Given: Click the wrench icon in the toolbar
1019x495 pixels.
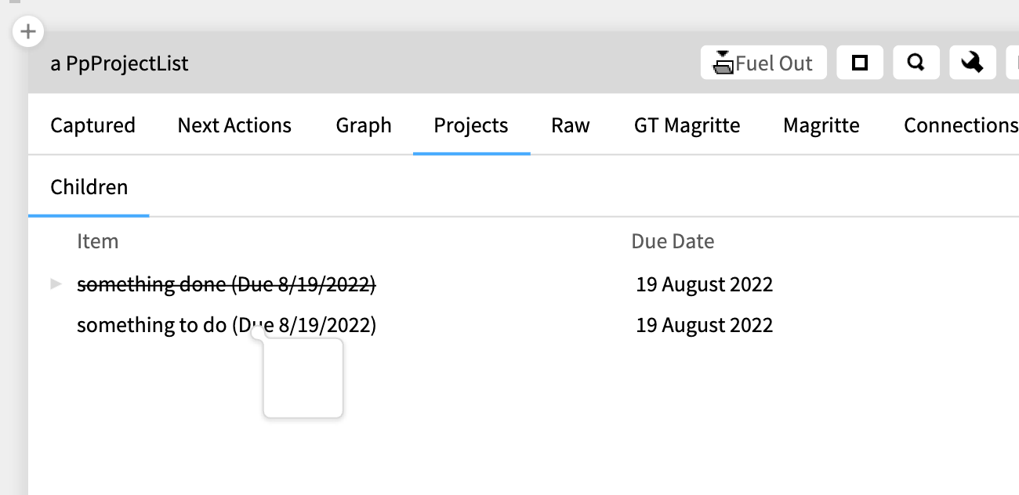Looking at the screenshot, I should tap(972, 62).
